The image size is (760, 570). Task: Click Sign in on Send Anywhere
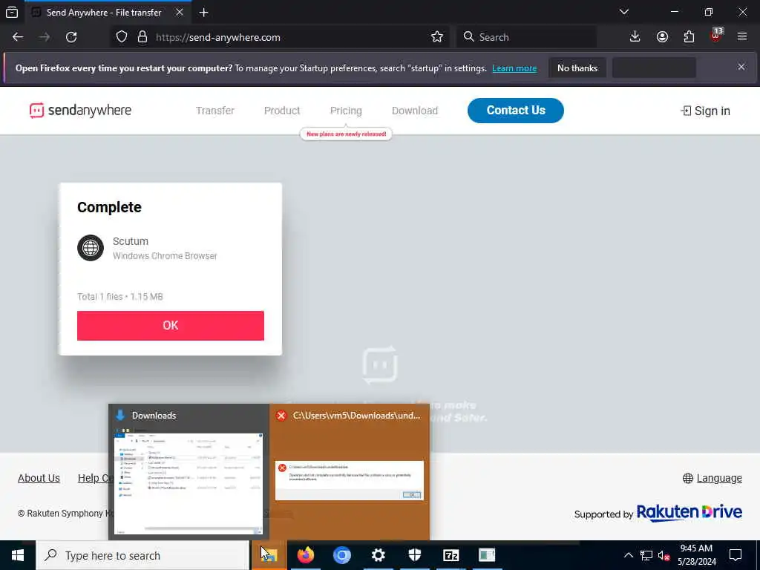coord(705,111)
